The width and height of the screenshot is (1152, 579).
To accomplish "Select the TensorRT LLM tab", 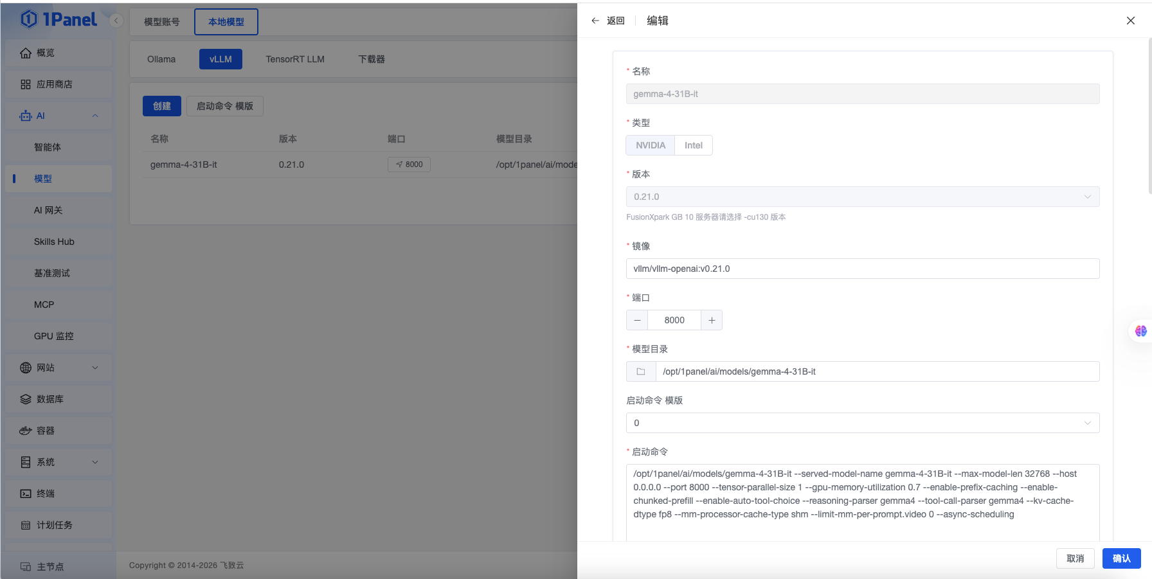I will click(x=295, y=59).
